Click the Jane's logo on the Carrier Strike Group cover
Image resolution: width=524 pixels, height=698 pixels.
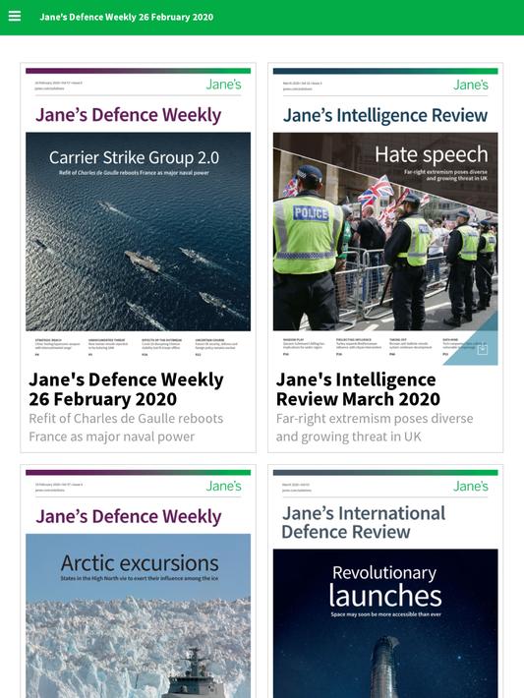[223, 85]
